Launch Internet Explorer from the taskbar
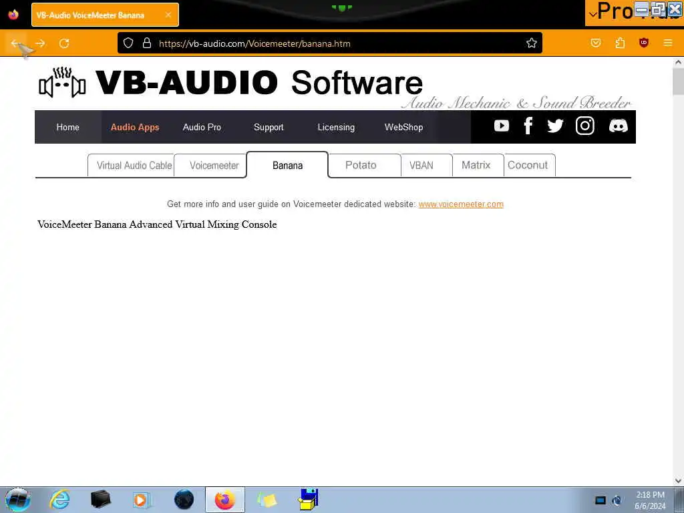Viewport: 684px width, 513px height. tap(59, 500)
